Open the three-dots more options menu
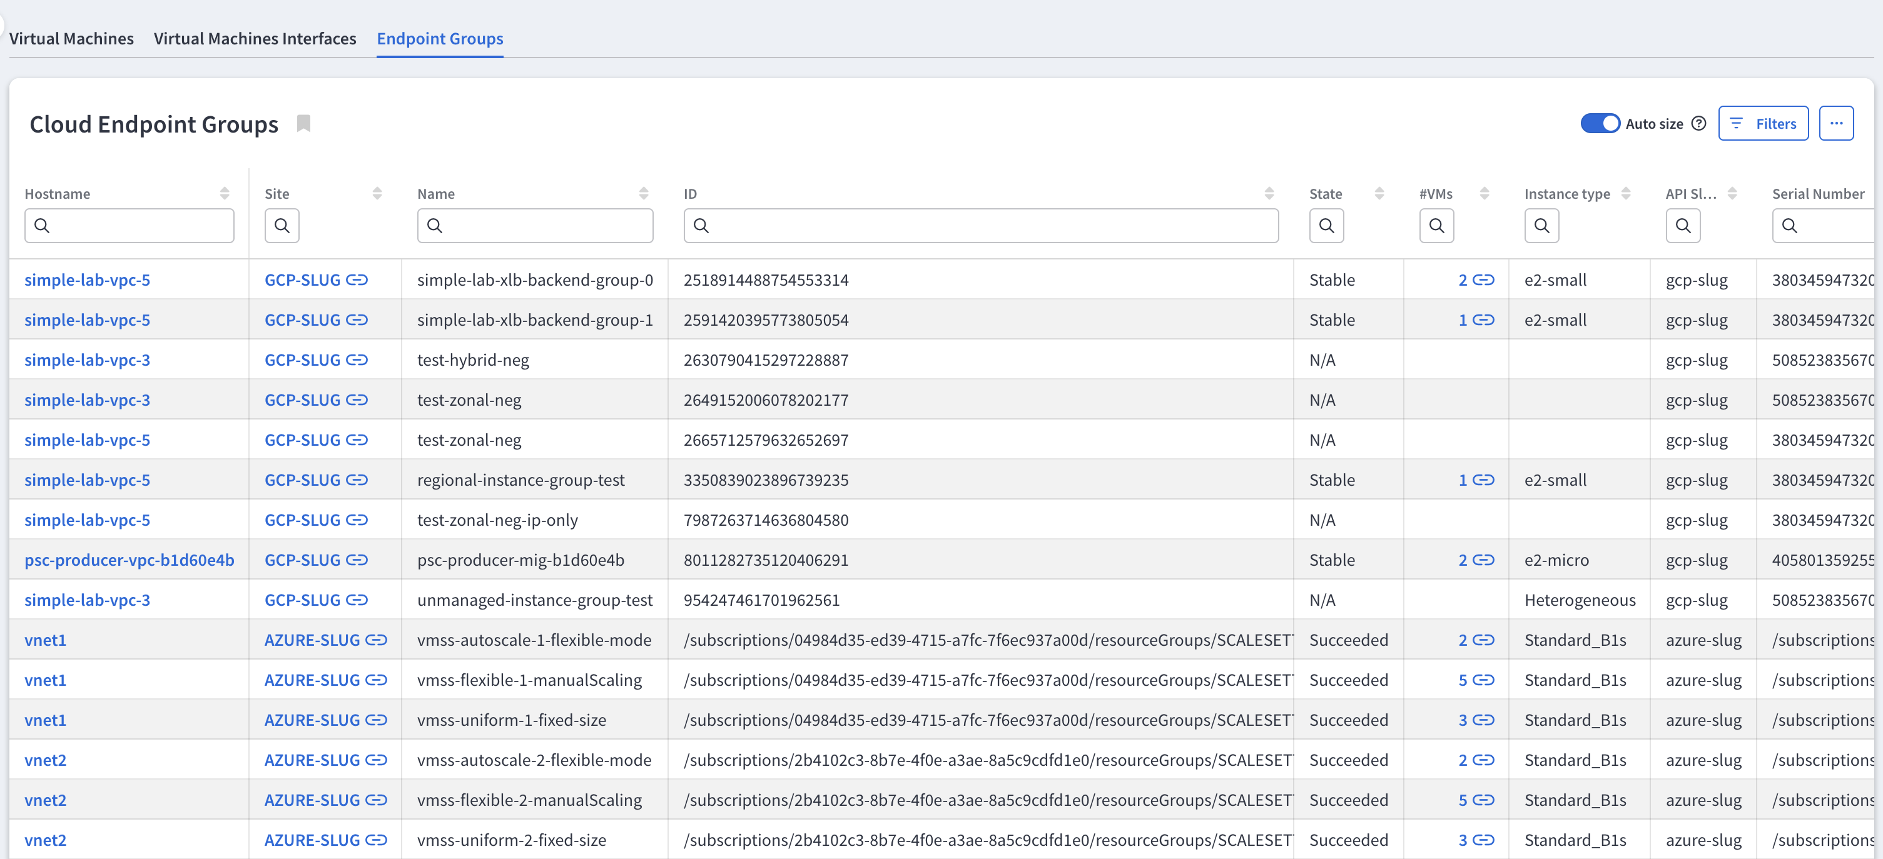Viewport: 1883px width, 859px height. 1835,123
